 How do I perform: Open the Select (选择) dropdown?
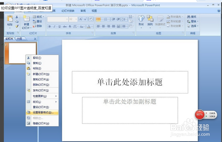tap(193, 26)
